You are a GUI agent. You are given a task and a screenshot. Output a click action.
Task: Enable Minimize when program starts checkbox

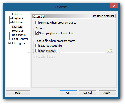[x=37, y=23]
